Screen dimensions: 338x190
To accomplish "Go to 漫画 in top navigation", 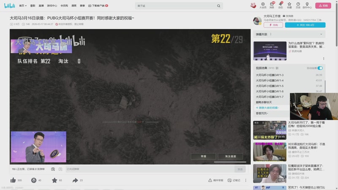I will pos(74,5).
